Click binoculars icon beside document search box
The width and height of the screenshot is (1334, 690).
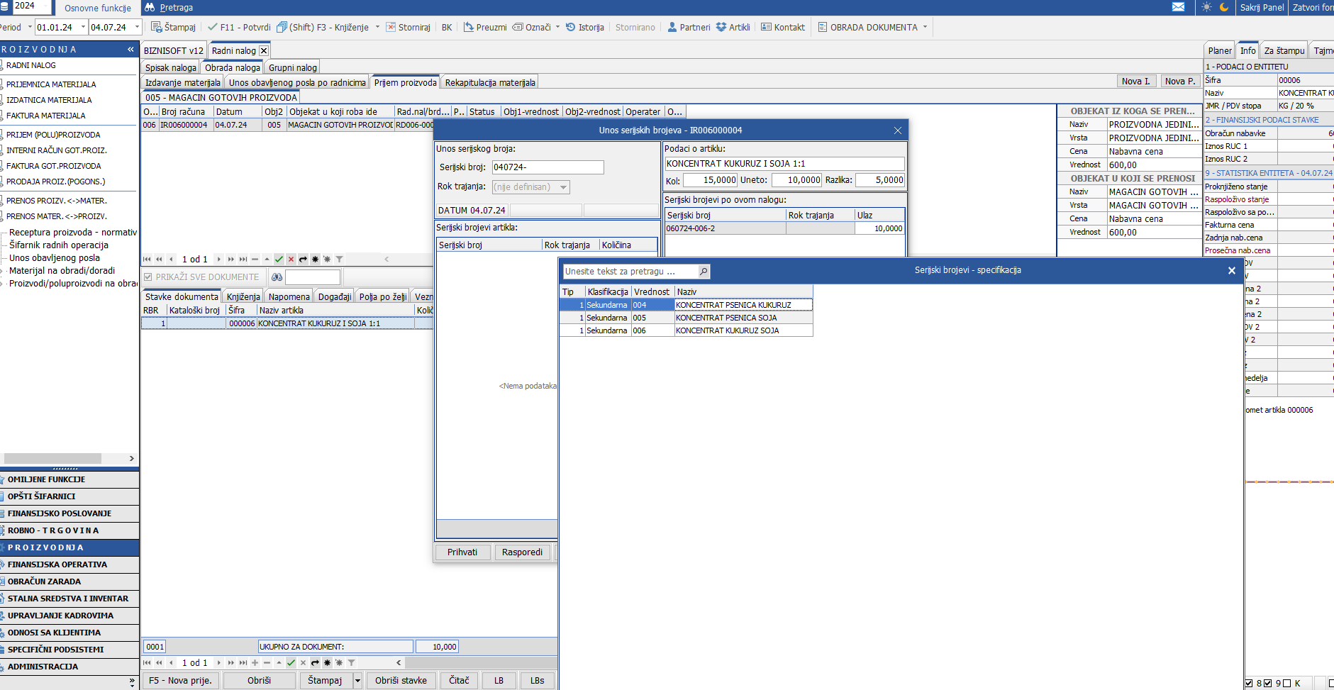[x=277, y=277]
